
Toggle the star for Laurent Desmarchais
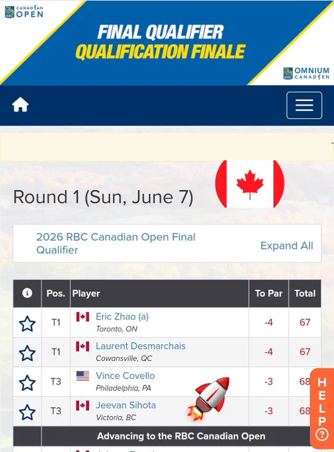tap(27, 353)
